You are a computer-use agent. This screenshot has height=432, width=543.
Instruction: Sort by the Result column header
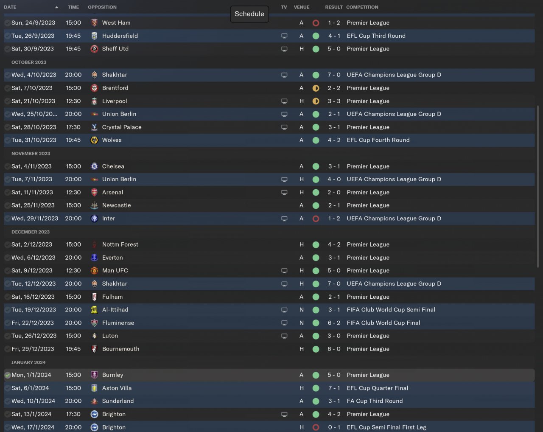(x=333, y=7)
